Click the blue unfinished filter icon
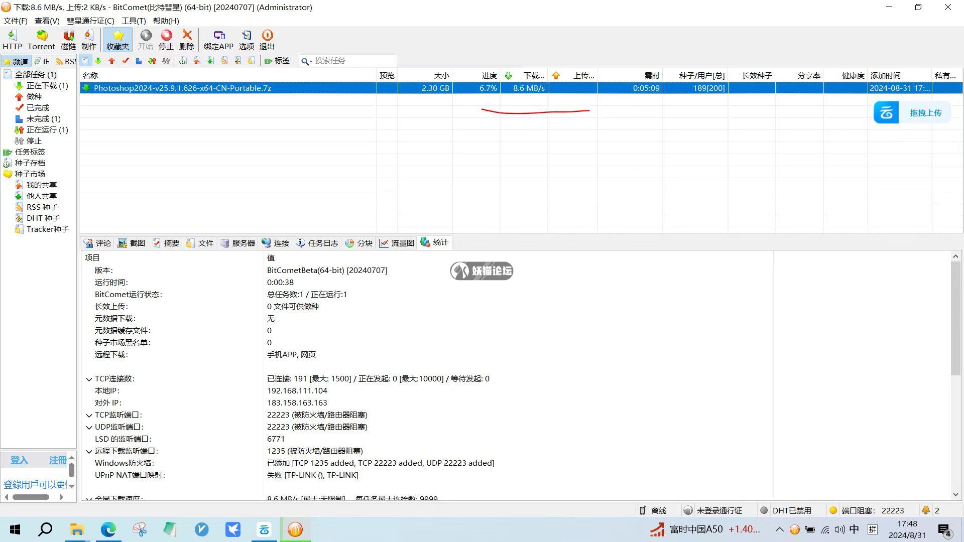The height and width of the screenshot is (542, 964). coord(139,61)
